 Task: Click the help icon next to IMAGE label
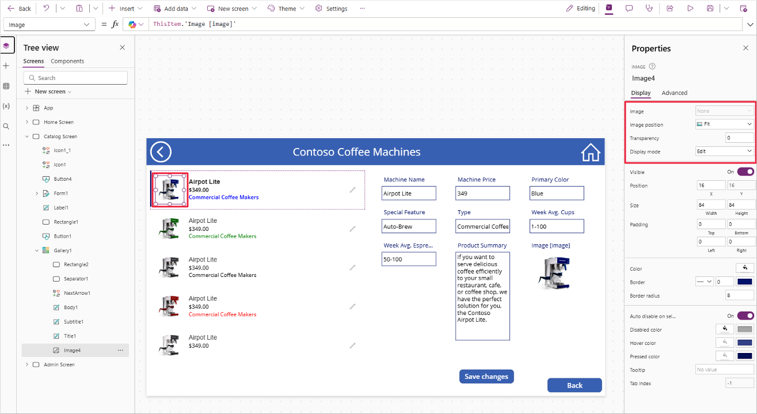[652, 67]
